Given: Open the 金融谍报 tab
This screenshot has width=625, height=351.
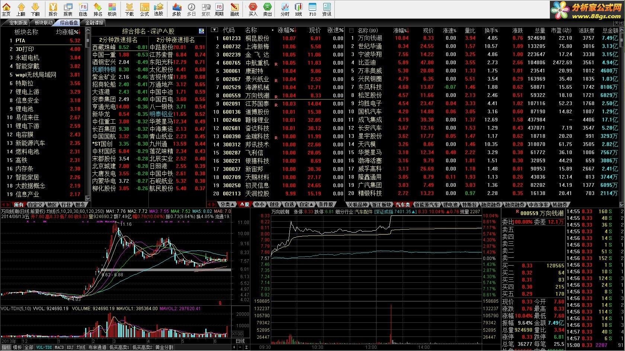Looking at the screenshot, I should tap(94, 23).
